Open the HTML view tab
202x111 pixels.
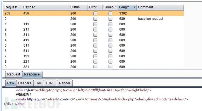[50, 83]
